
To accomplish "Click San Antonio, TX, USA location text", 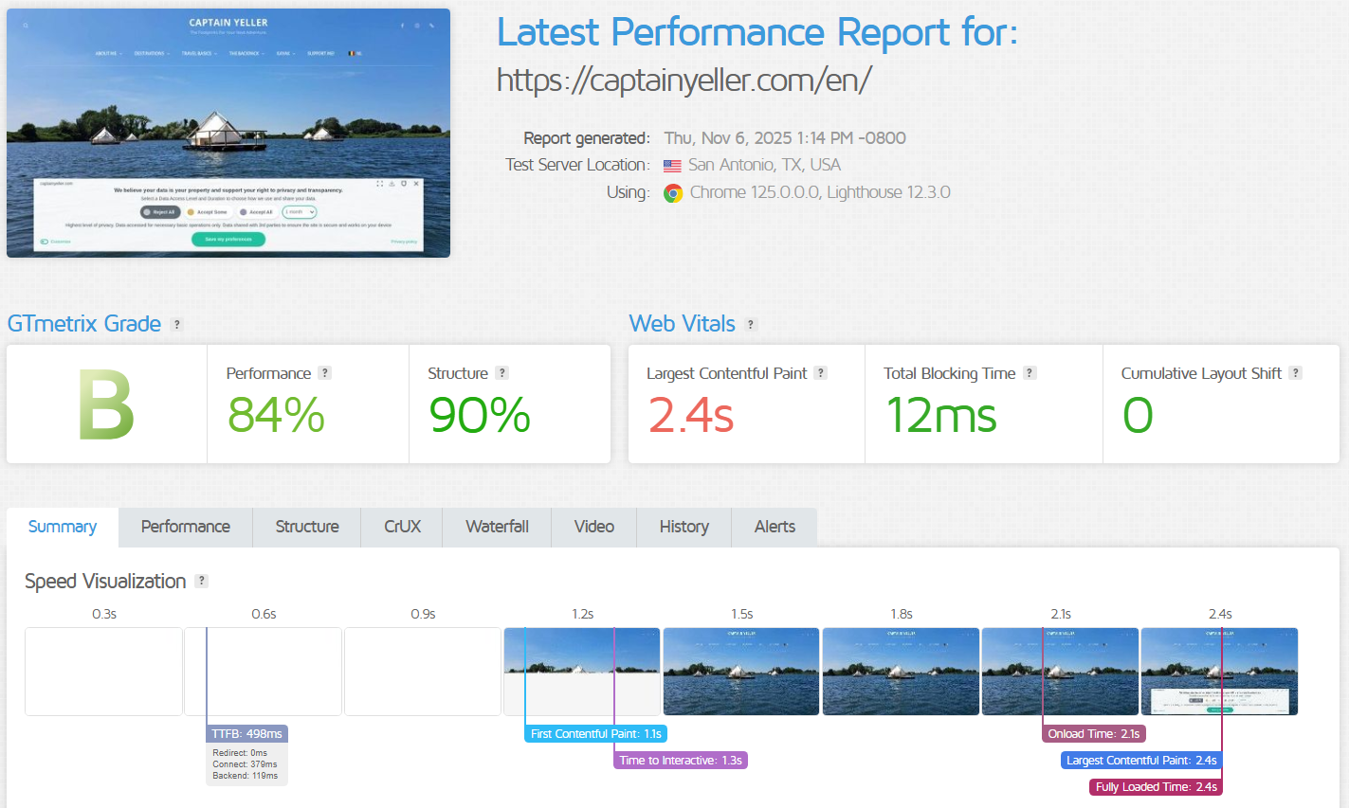I will pos(764,165).
